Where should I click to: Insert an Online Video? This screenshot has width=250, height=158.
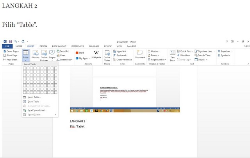click(107, 55)
